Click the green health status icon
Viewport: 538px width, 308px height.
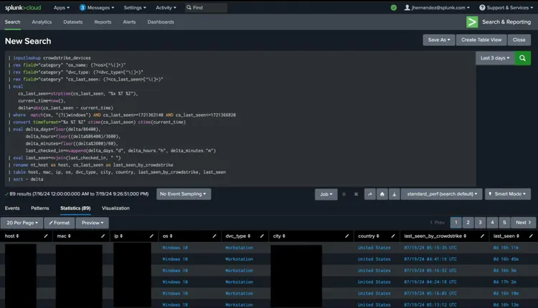tap(393, 7)
